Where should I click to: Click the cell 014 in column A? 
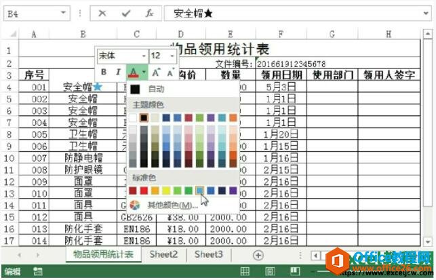coord(34,241)
